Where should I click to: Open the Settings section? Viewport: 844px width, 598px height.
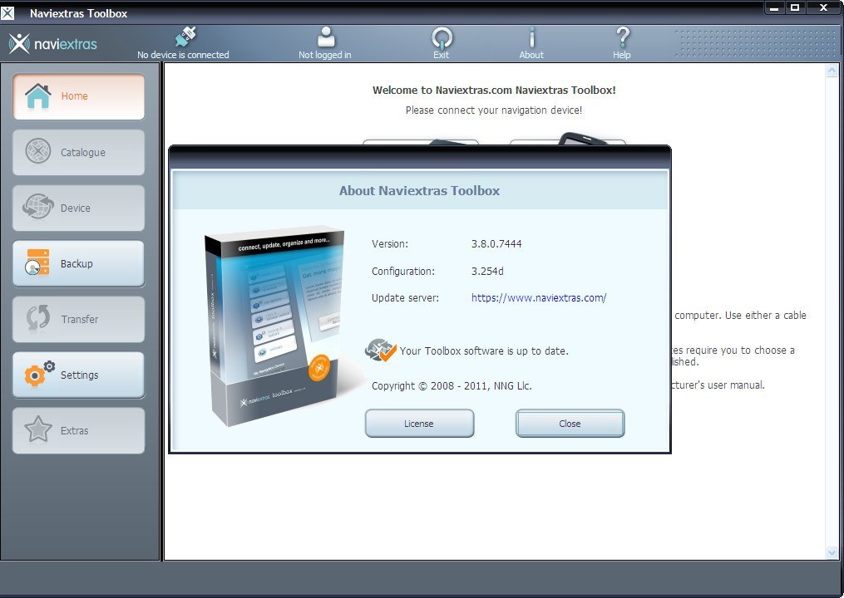point(78,375)
